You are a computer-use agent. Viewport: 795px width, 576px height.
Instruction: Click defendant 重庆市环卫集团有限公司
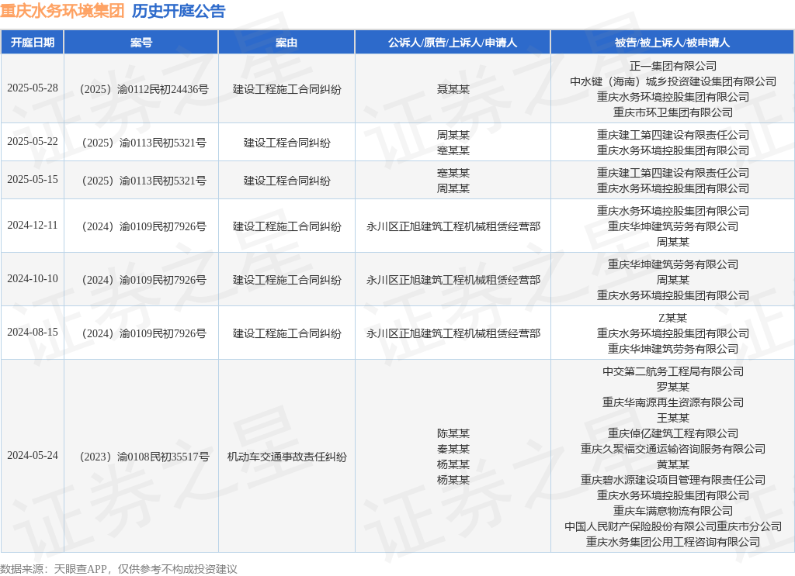(x=673, y=112)
